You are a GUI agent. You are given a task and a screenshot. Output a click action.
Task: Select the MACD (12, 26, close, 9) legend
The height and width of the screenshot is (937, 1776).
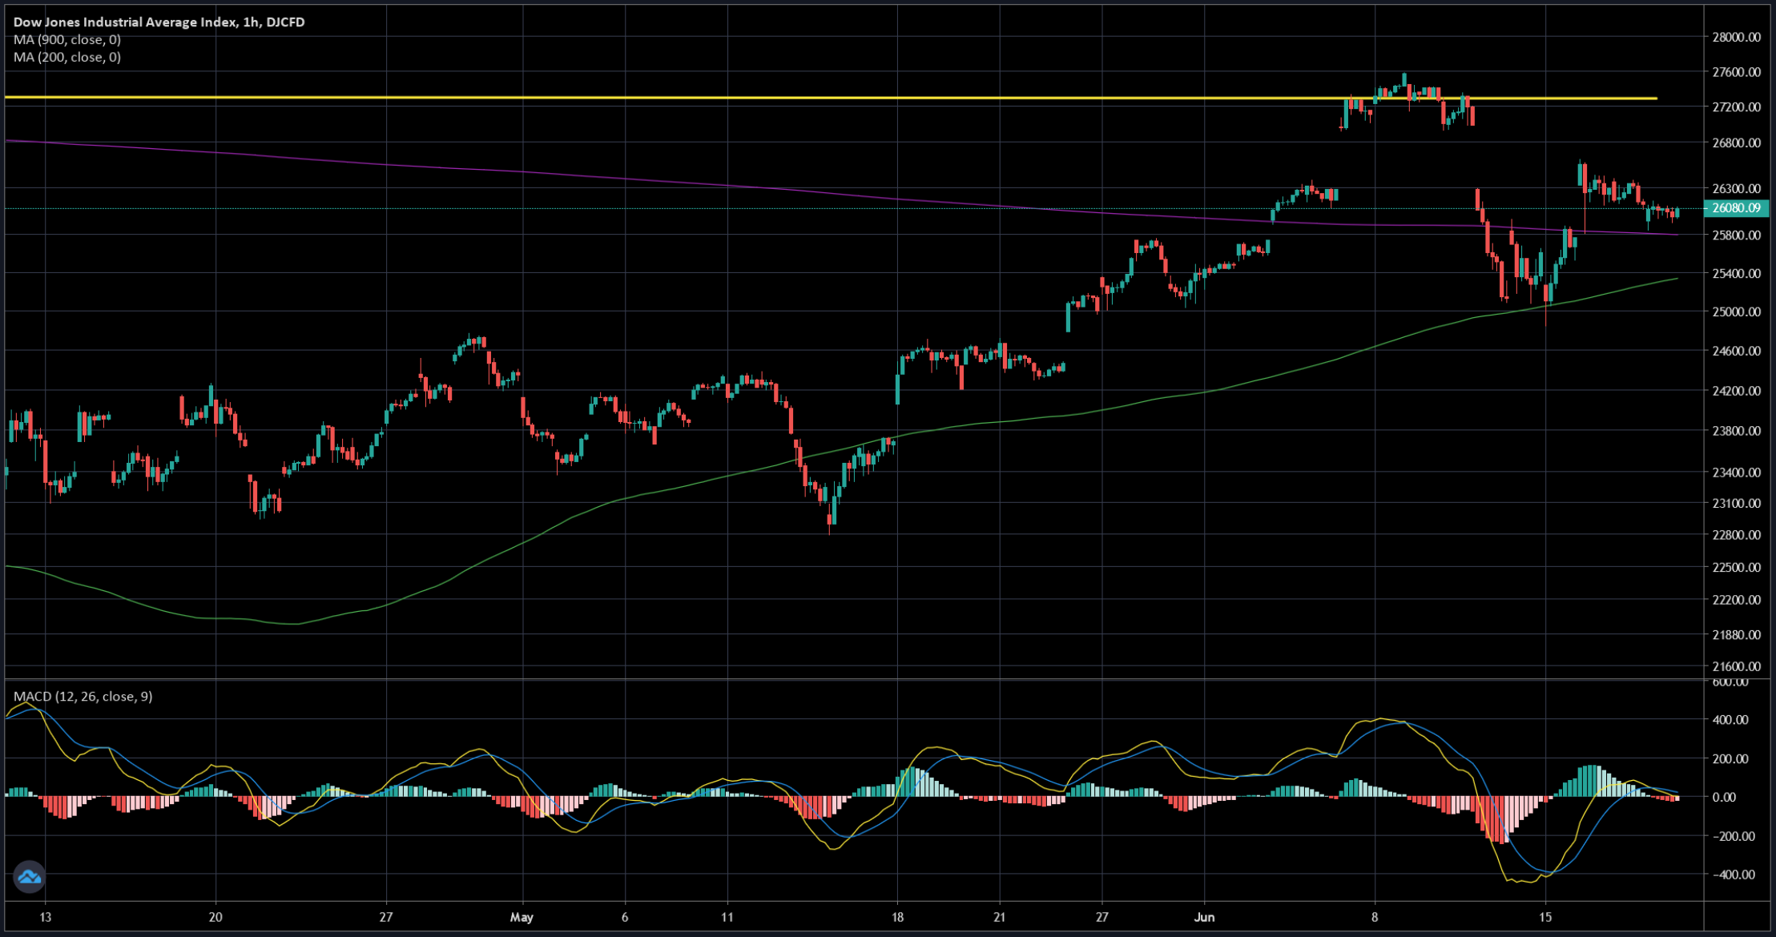click(x=83, y=697)
